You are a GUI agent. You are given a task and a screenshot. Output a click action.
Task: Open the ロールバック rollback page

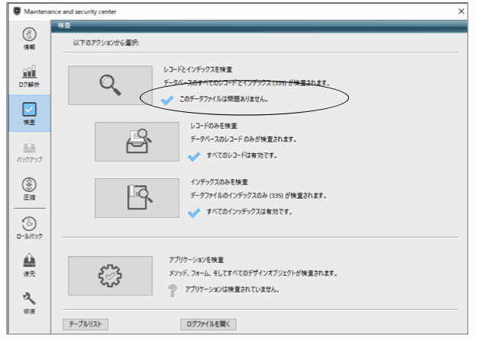pos(29,228)
